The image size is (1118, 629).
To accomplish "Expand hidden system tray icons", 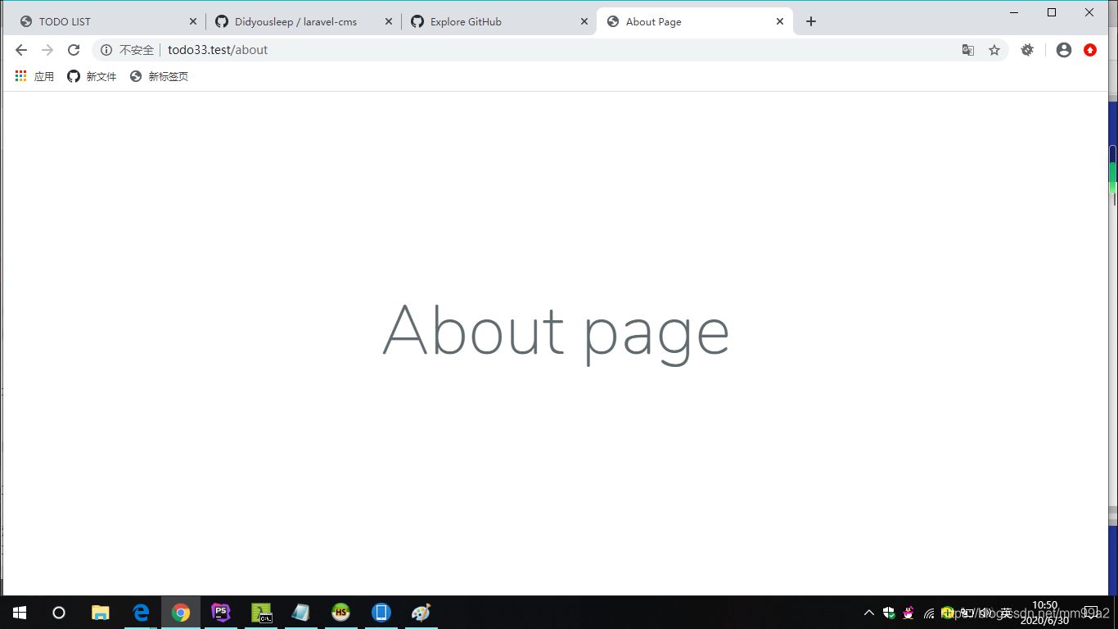I will pyautogui.click(x=869, y=613).
